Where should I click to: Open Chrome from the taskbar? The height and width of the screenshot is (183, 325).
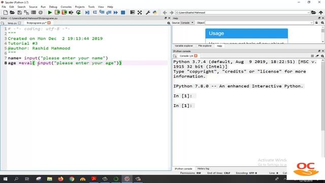tap(72, 179)
